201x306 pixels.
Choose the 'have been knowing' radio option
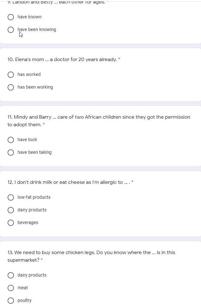pos(11,30)
